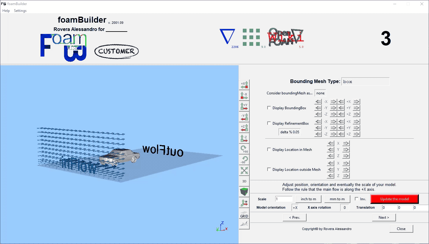Open the delta % 0.05 dropdown
This screenshot has height=244, width=429.
point(290,132)
